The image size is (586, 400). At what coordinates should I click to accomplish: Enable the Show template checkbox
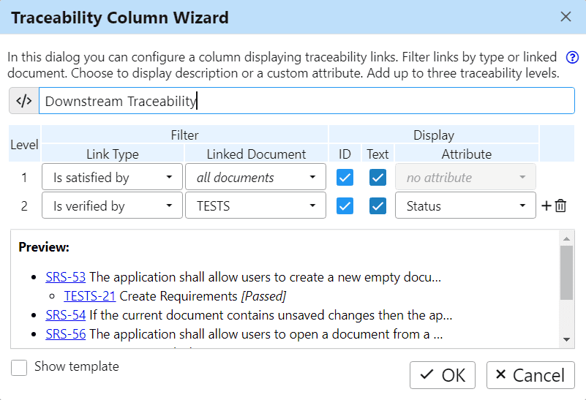click(20, 367)
